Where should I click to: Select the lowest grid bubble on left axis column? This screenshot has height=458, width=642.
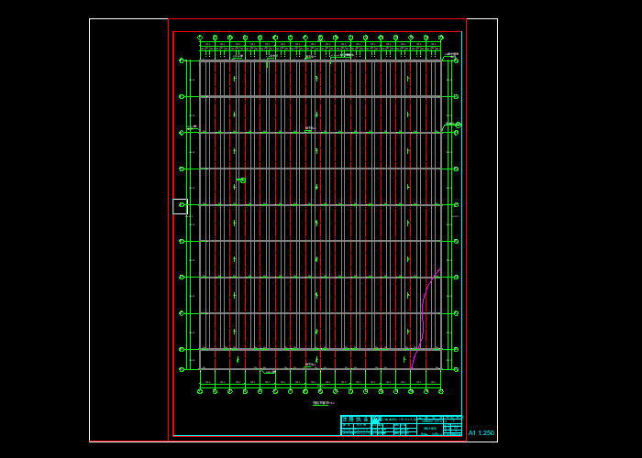pyautogui.click(x=182, y=369)
